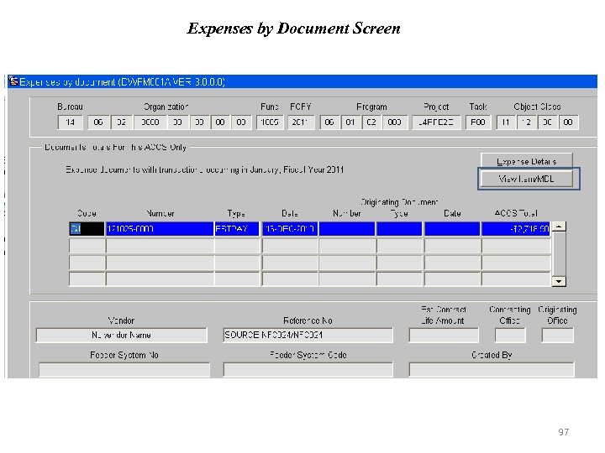The width and height of the screenshot is (605, 453).
Task: Select the PRTPAY document Type cell
Action: click(x=237, y=229)
